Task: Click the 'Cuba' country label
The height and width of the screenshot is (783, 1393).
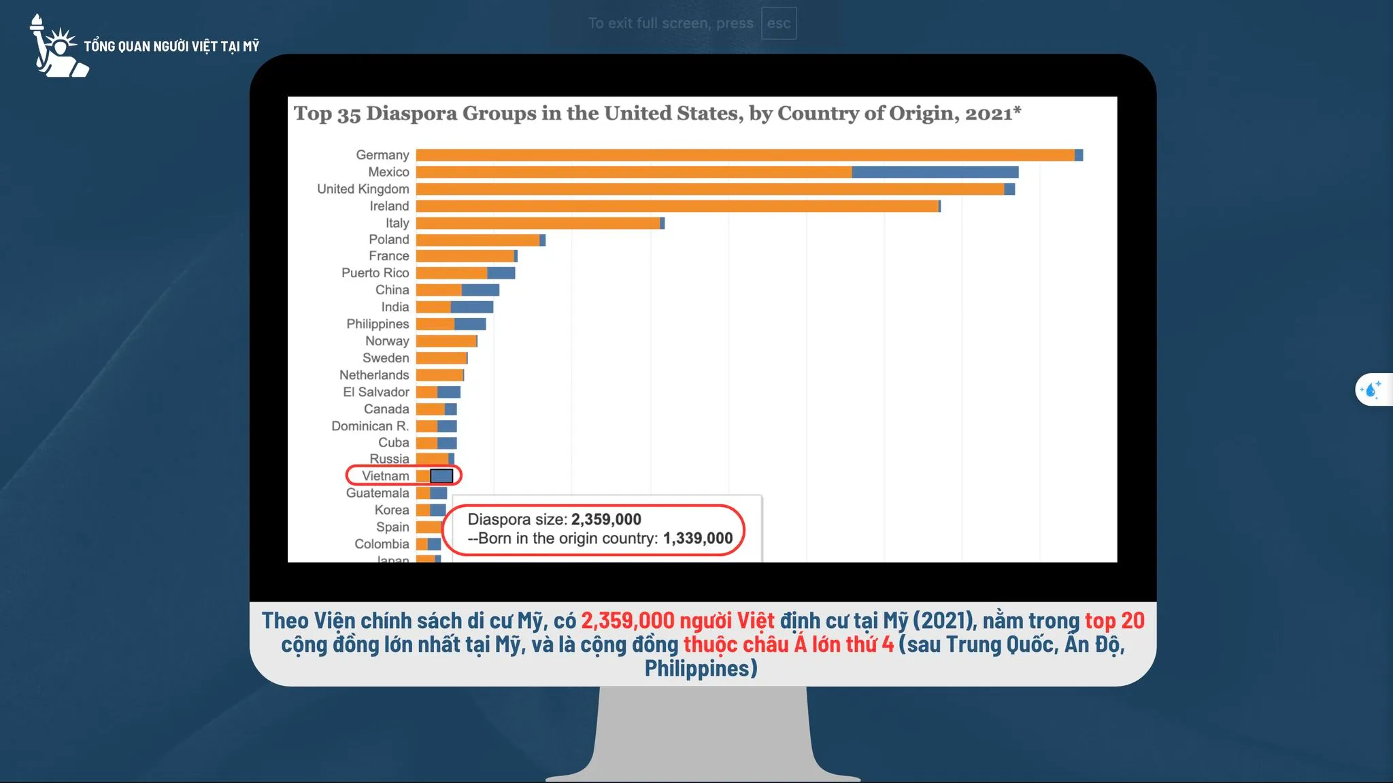Action: 394,442
